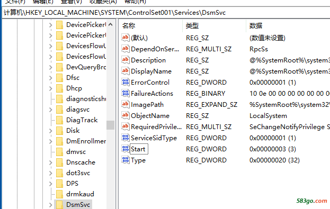330x209 pixels.
Task: Click the DiagTrack folder icon
Action: [59, 120]
